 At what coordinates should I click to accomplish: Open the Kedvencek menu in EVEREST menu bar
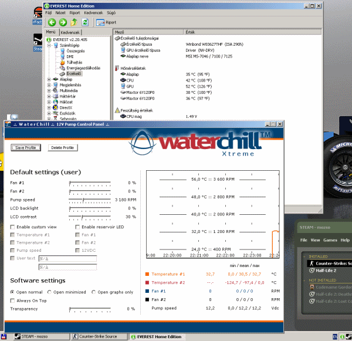(93, 12)
